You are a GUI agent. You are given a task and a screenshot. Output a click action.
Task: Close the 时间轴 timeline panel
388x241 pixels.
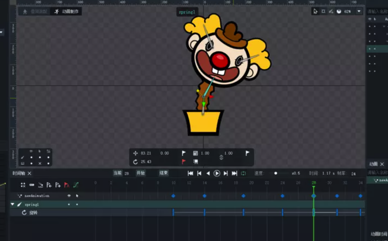pyautogui.click(x=29, y=173)
